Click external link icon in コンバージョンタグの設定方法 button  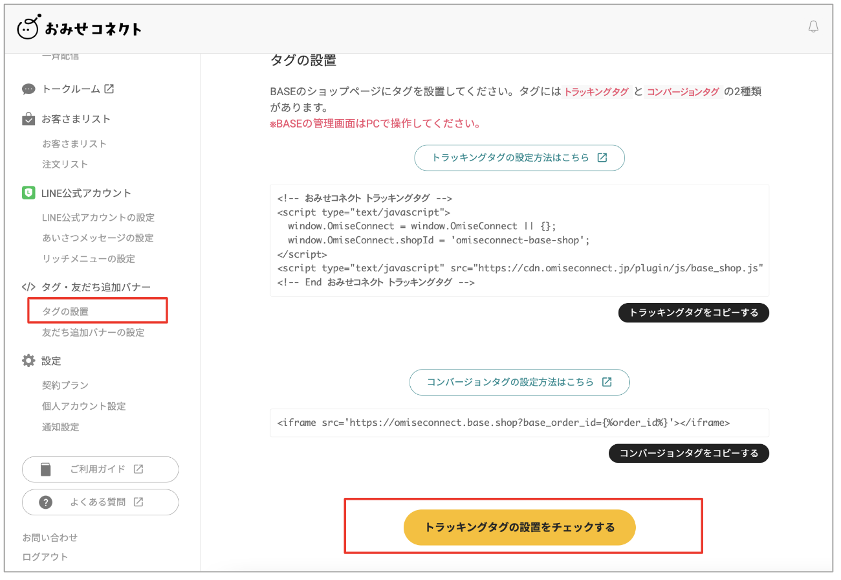(607, 382)
